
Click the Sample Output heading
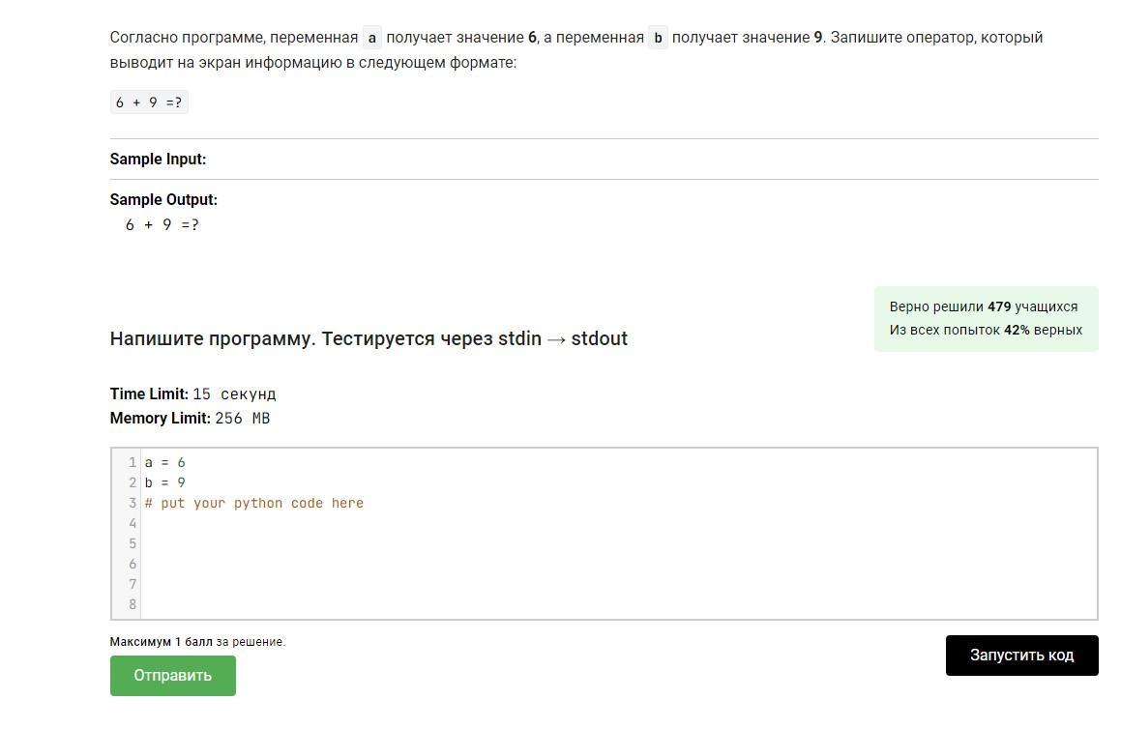click(163, 199)
